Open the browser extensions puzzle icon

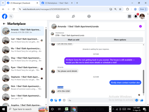pyautogui.click(x=128, y=9)
